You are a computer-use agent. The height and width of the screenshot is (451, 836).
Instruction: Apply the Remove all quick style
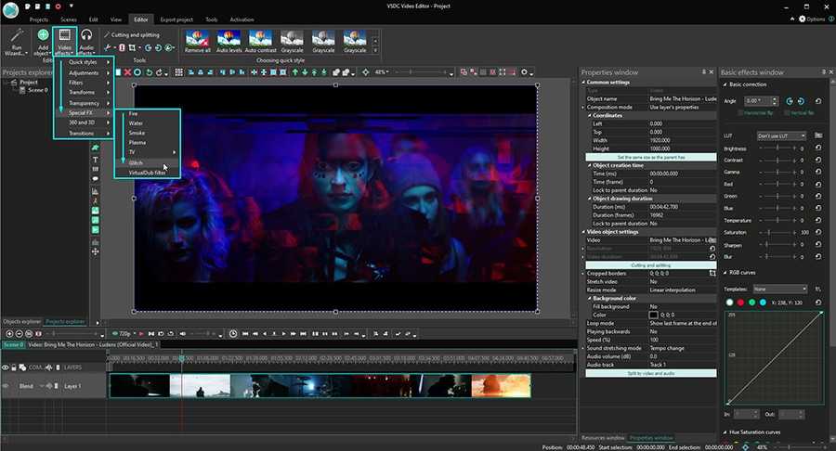click(197, 41)
